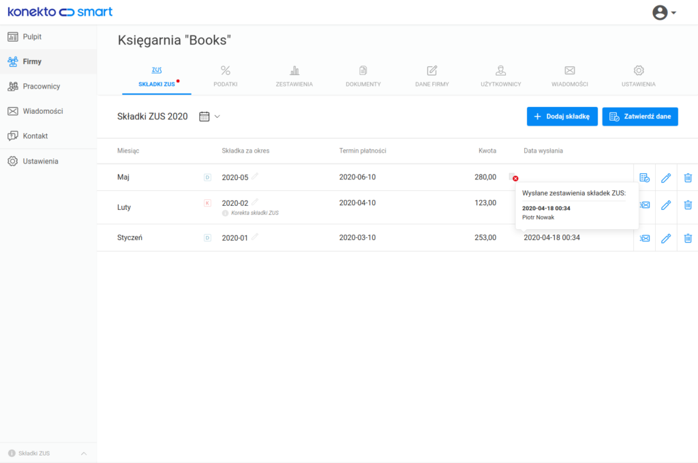Screen dimensions: 698x463
Task: Edit the Maj contribution row
Action: click(666, 178)
